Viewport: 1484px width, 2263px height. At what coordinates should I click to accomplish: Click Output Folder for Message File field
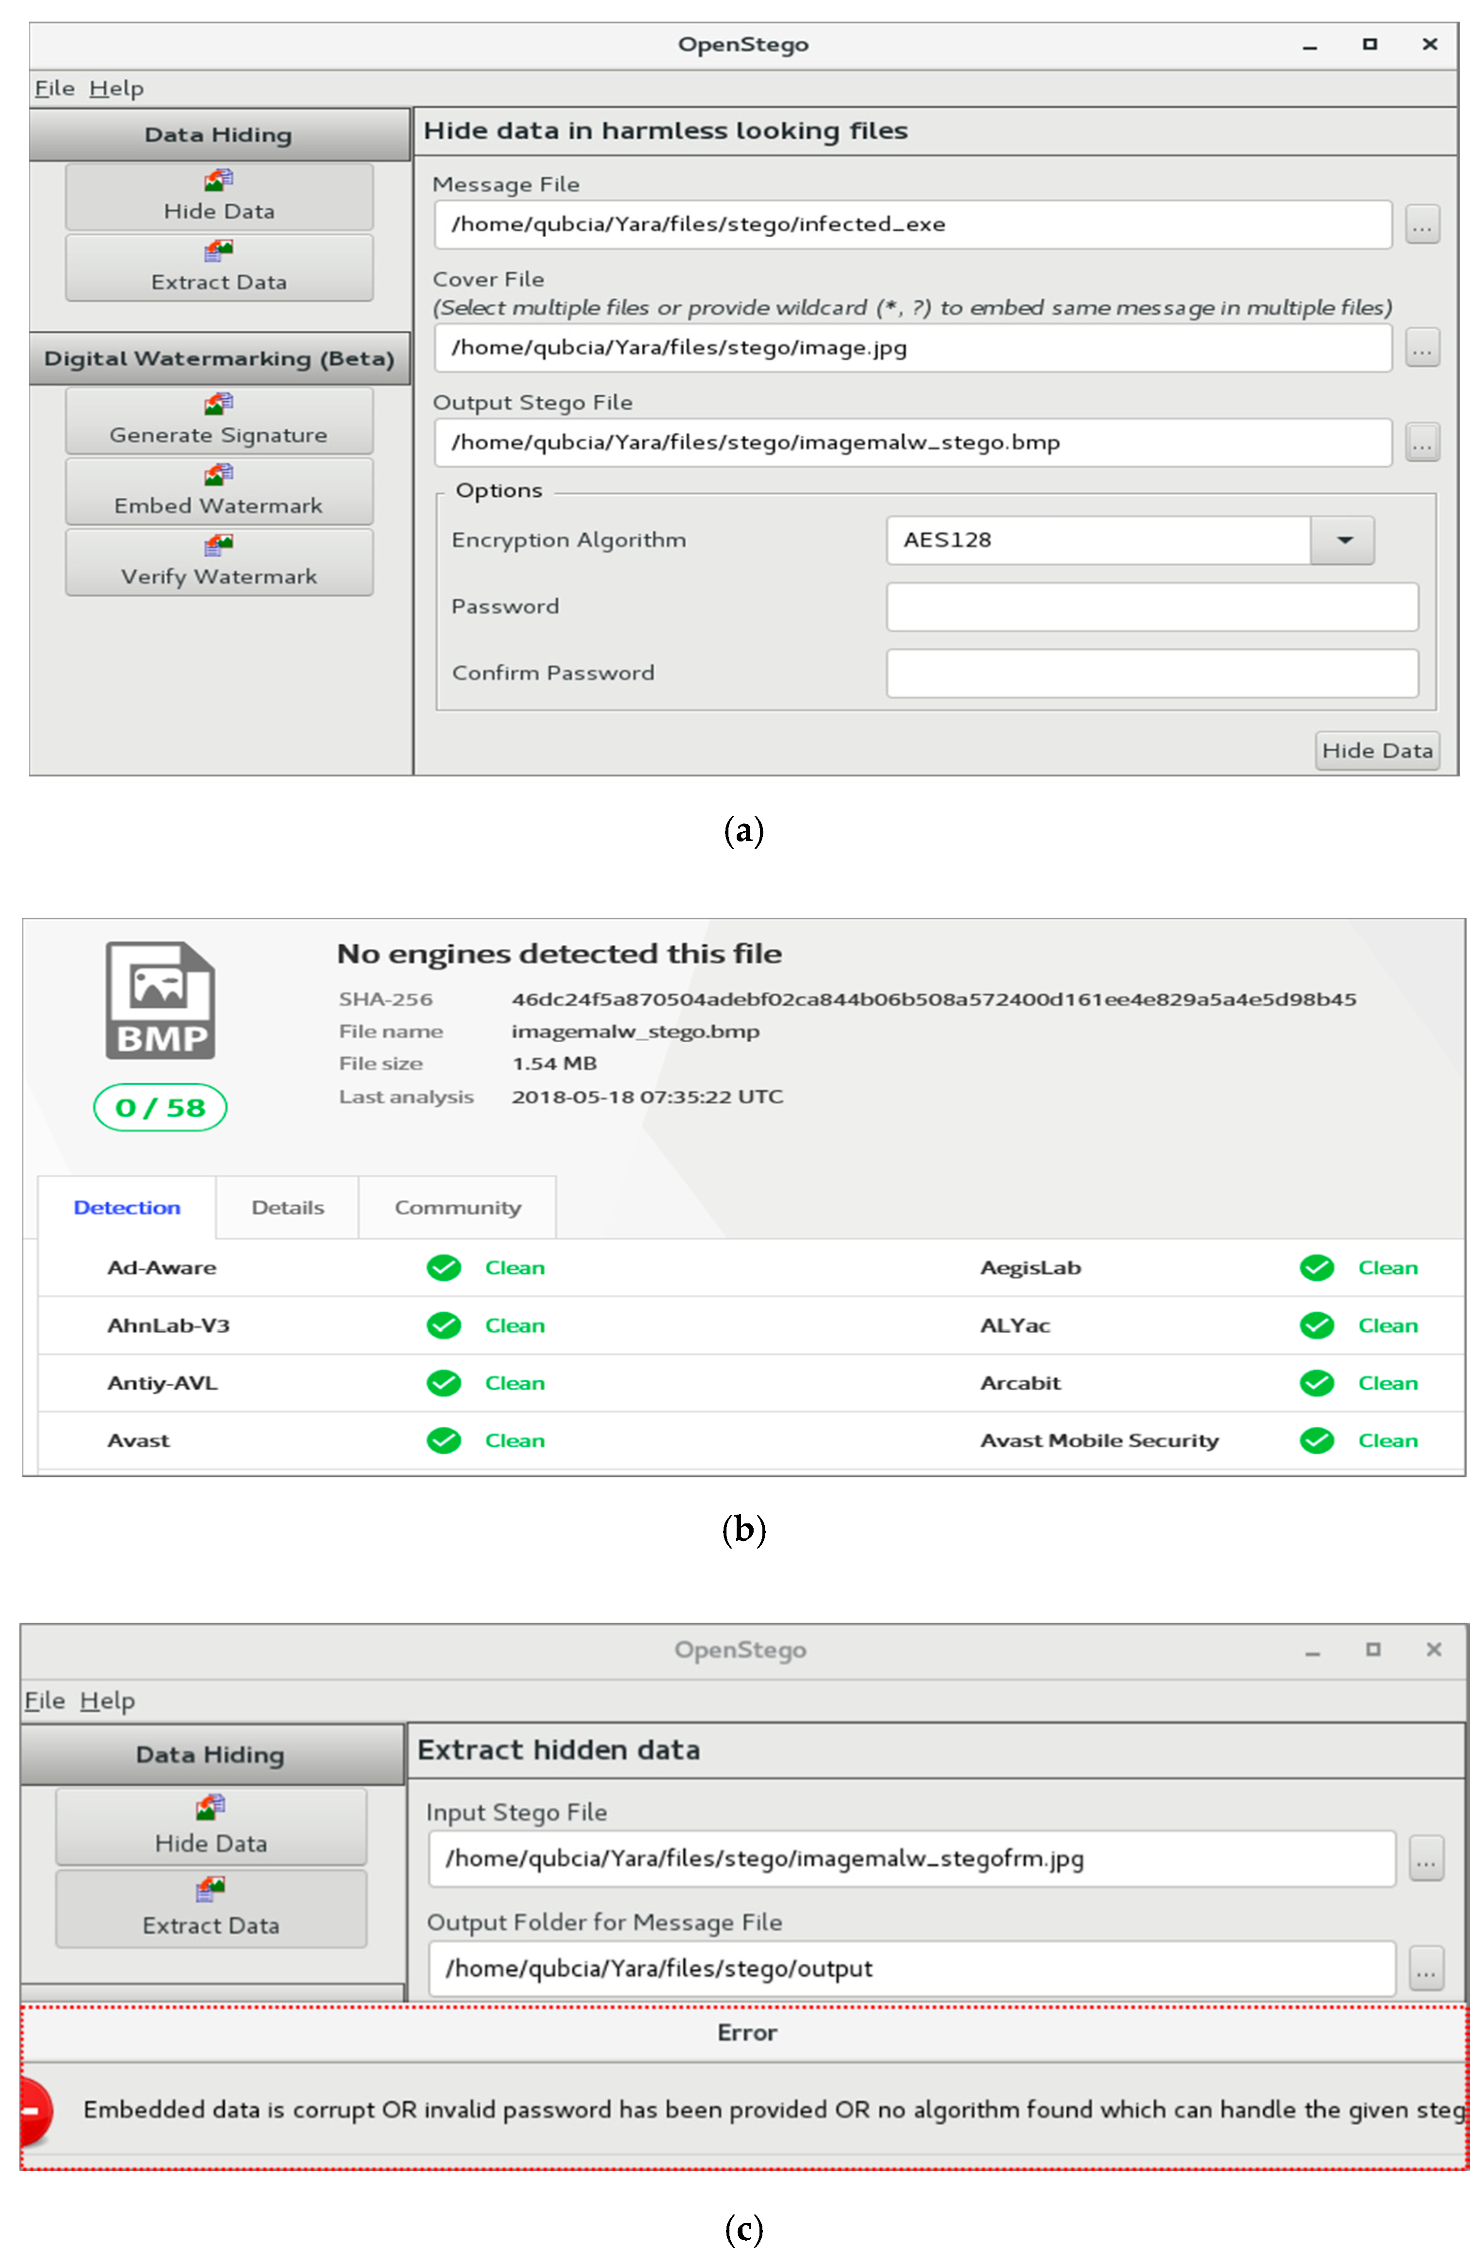tap(912, 1968)
